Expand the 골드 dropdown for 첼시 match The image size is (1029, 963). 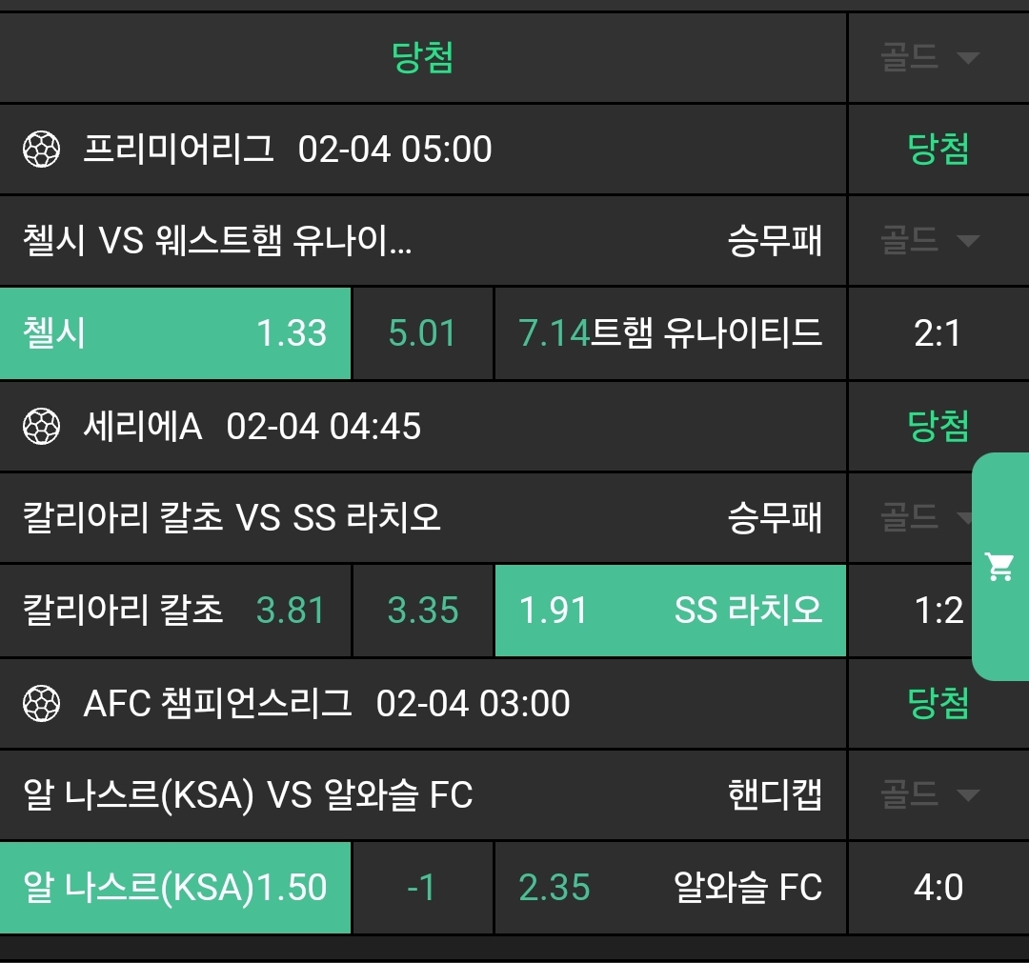929,240
